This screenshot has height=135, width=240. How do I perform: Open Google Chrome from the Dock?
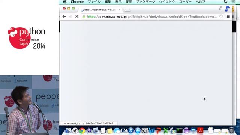(82, 131)
